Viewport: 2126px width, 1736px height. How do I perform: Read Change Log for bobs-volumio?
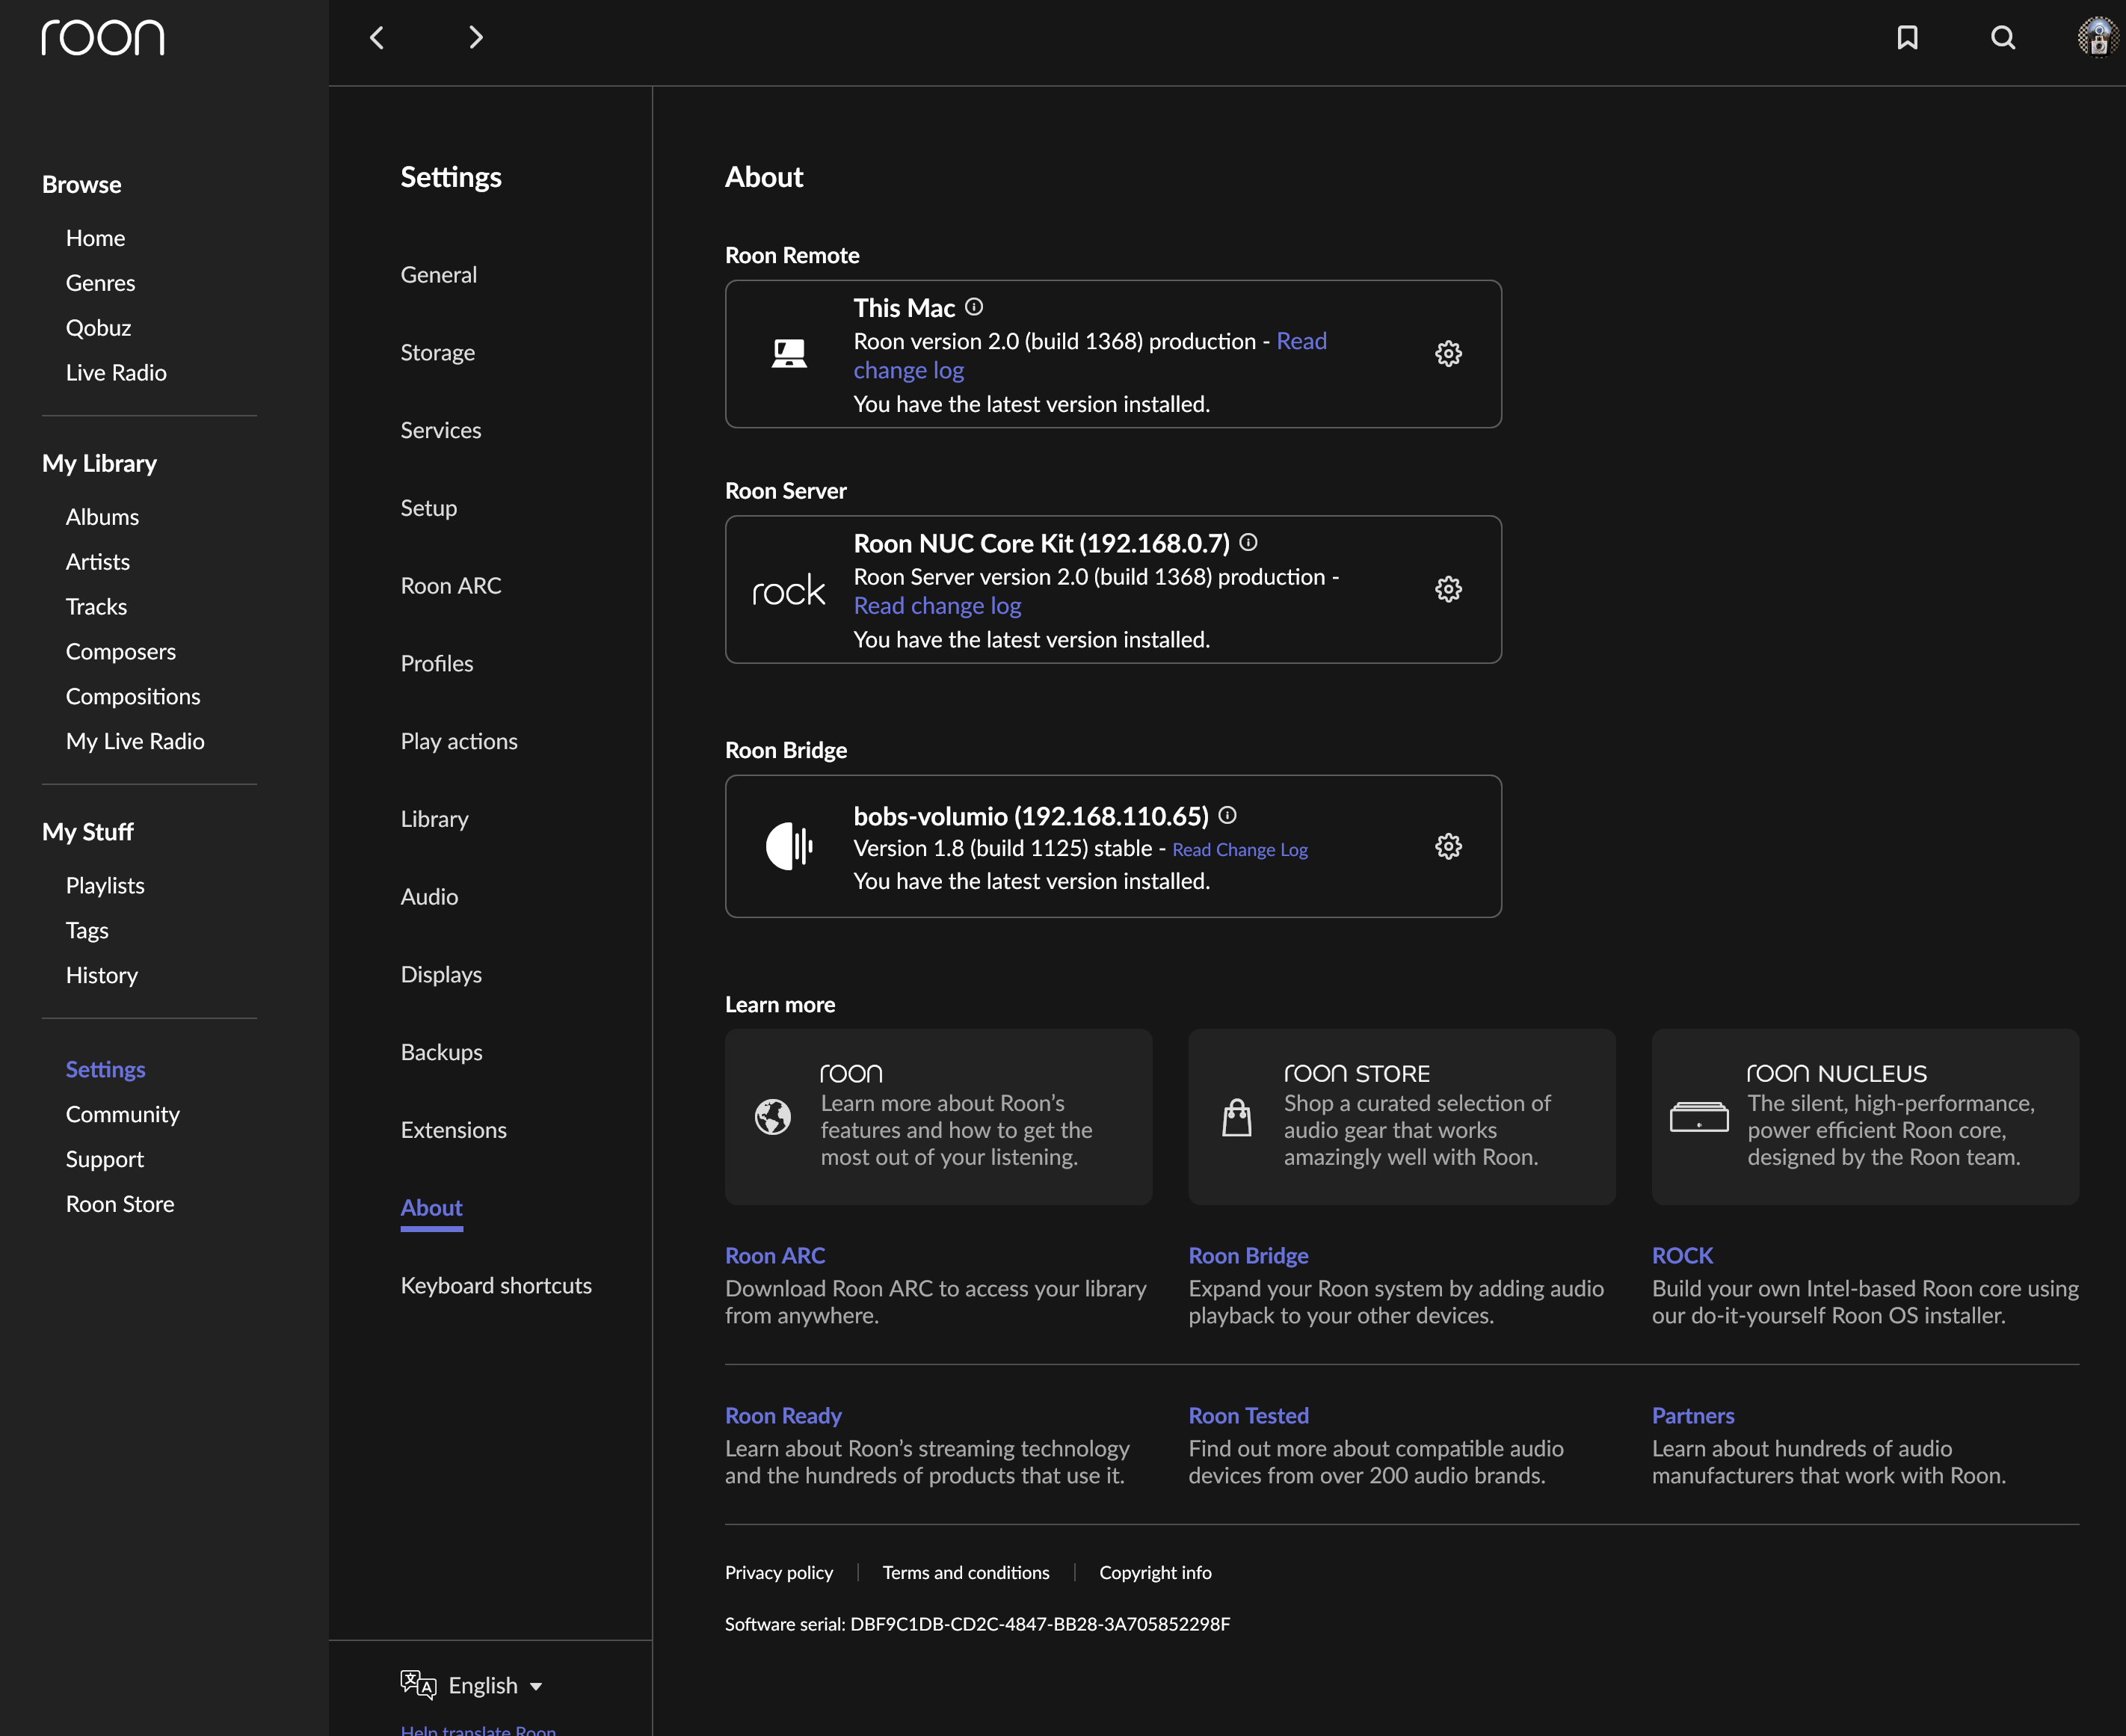pyautogui.click(x=1239, y=850)
